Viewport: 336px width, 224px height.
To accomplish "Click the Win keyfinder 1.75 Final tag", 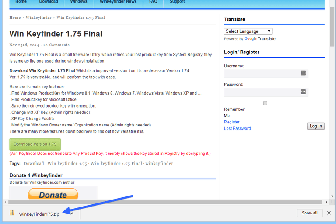I will point(116,164).
